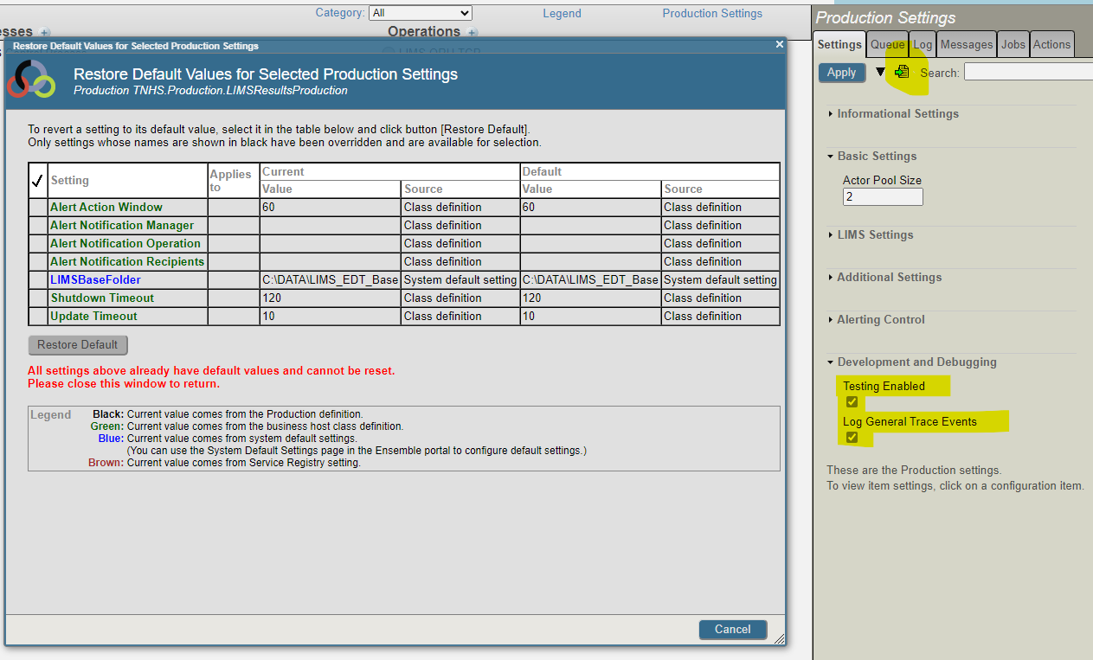Click the Operations heading
1093x660 pixels.
pos(424,31)
